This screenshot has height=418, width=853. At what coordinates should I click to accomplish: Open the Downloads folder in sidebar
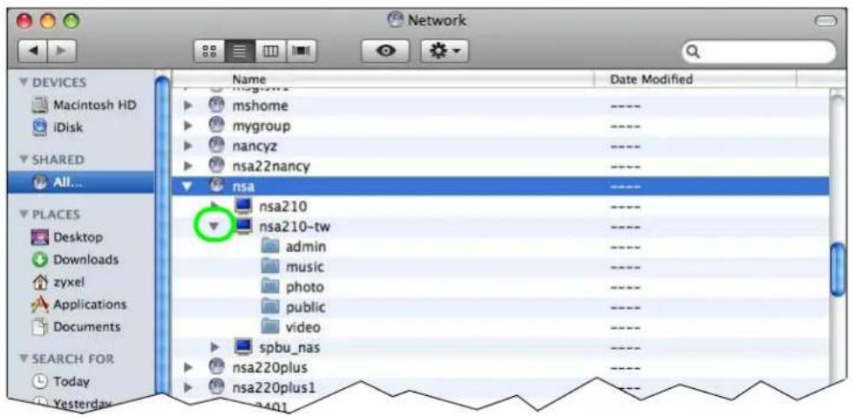click(75, 259)
